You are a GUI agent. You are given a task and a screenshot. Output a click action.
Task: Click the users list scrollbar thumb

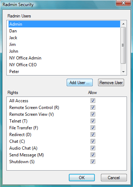(x=123, y=45)
